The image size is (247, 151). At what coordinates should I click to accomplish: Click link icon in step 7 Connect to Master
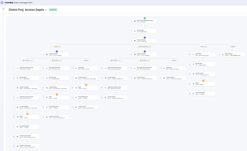pyautogui.click(x=18, y=88)
